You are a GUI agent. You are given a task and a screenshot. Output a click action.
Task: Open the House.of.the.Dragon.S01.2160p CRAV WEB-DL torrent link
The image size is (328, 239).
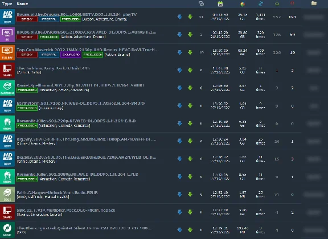coord(87,32)
